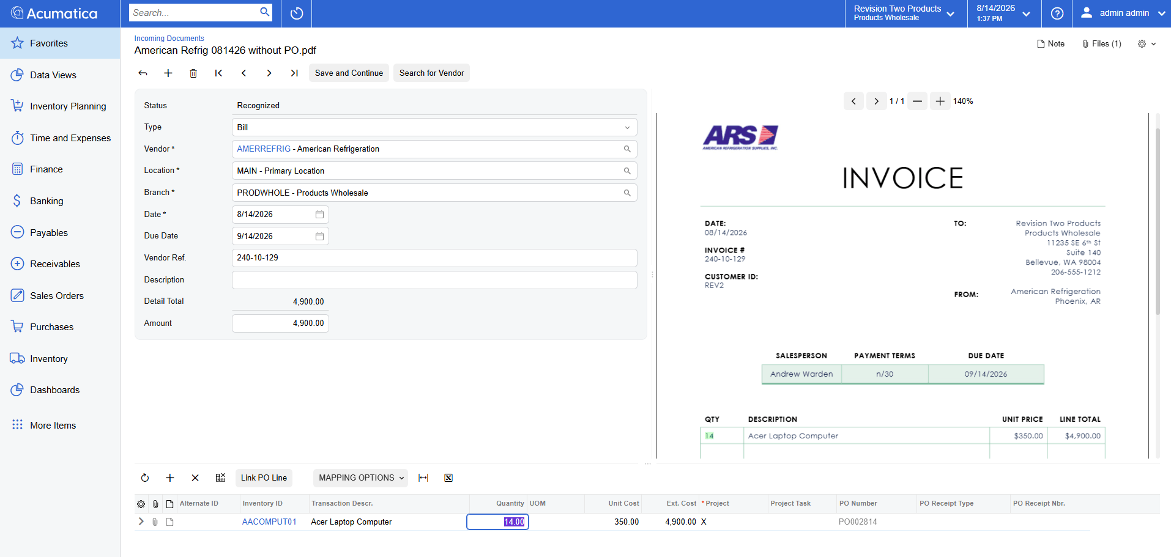Open the recent history clock icon
Viewport: 1171px width, 557px height.
click(297, 13)
